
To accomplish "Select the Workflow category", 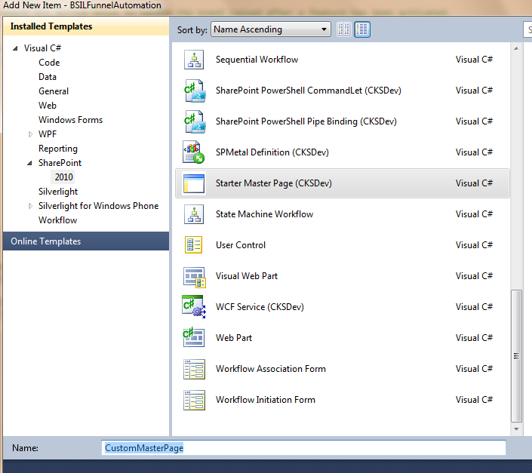I will pyautogui.click(x=57, y=220).
